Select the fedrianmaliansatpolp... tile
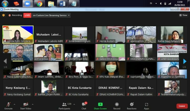 coord(172,88)
